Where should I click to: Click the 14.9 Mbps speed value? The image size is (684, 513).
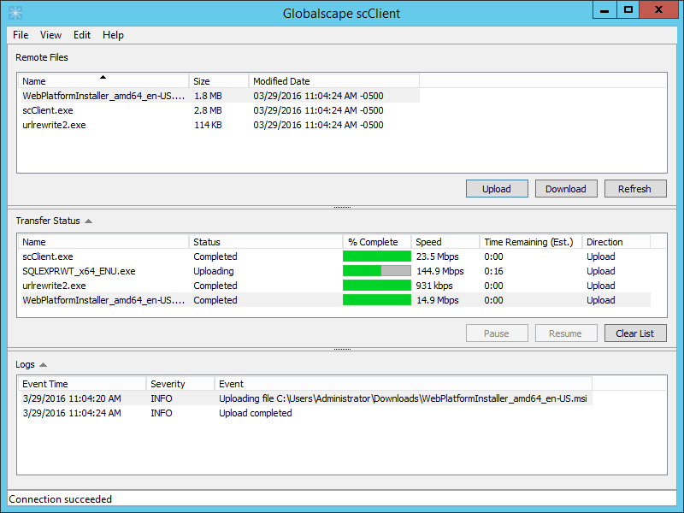point(438,300)
